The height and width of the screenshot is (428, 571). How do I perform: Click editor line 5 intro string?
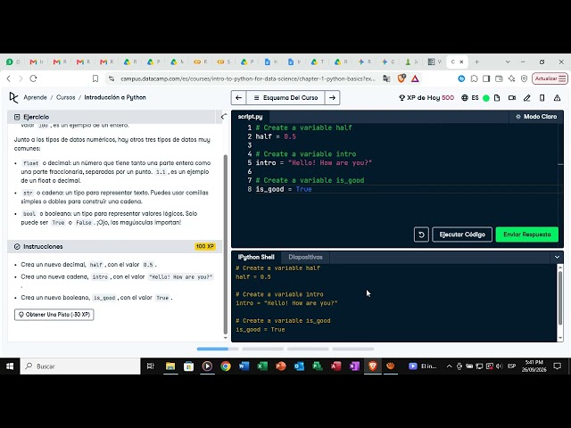[313, 162]
